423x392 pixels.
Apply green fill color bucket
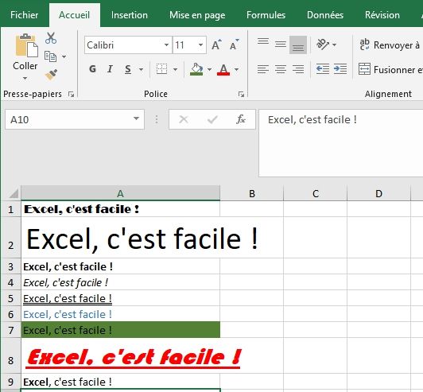tap(196, 69)
